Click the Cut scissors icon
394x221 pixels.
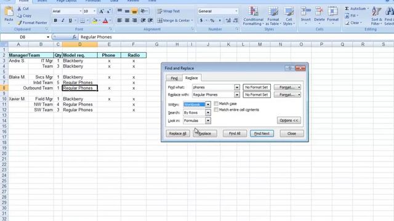[x=20, y=9]
